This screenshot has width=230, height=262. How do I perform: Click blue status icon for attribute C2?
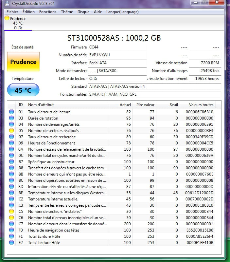[x=11, y=199]
